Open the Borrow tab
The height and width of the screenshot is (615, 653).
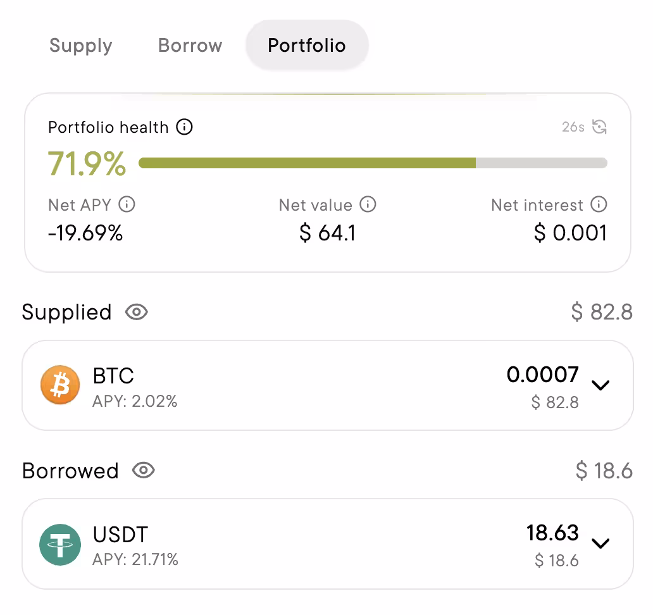click(x=190, y=46)
